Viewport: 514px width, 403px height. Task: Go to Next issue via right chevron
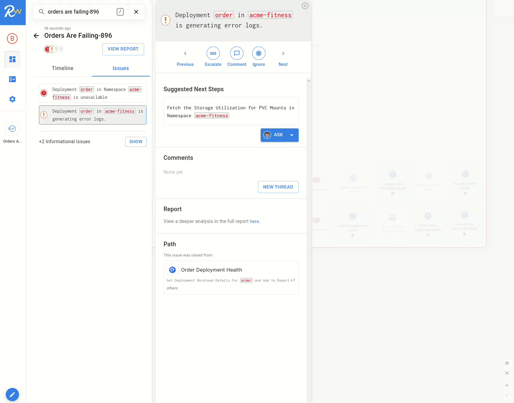283,53
